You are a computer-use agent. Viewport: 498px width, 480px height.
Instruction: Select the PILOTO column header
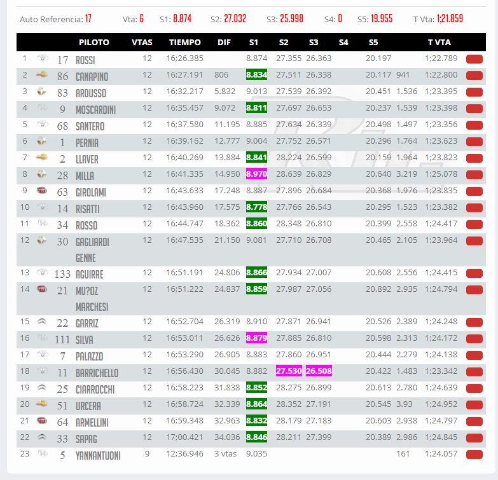tap(94, 42)
